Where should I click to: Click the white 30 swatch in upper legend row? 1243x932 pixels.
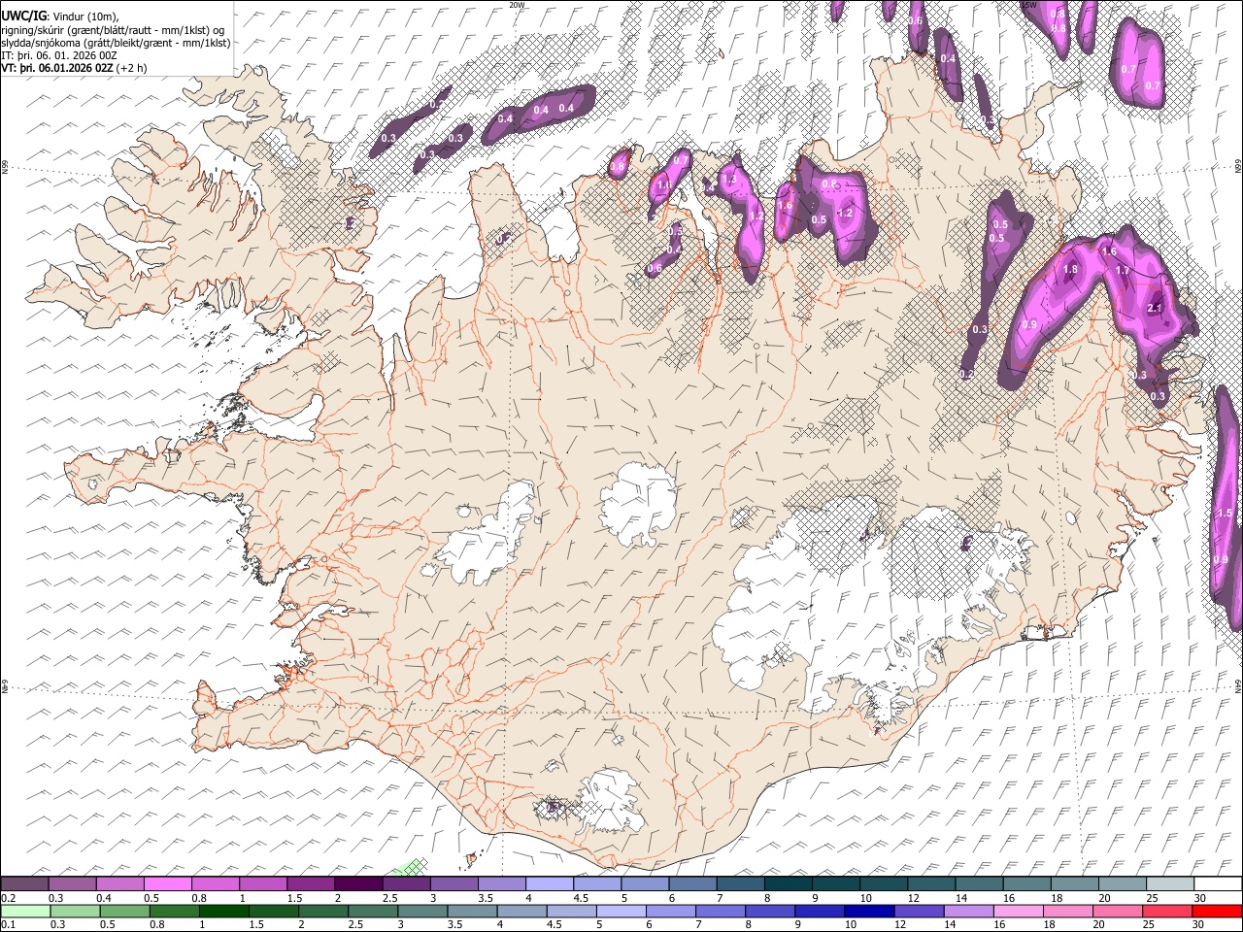tap(1218, 884)
